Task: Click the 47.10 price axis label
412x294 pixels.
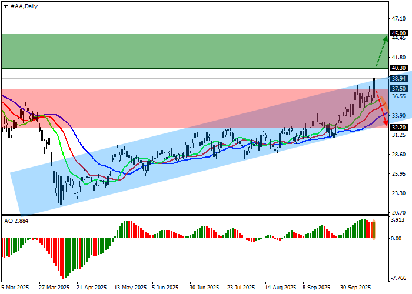Action: 398,18
